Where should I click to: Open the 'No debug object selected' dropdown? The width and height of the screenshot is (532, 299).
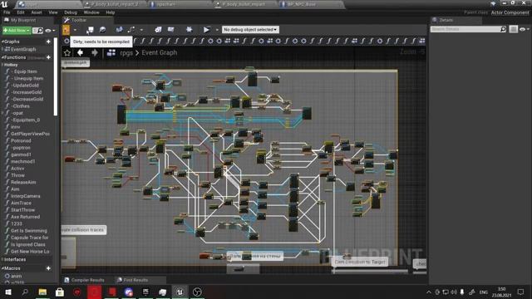250,30
